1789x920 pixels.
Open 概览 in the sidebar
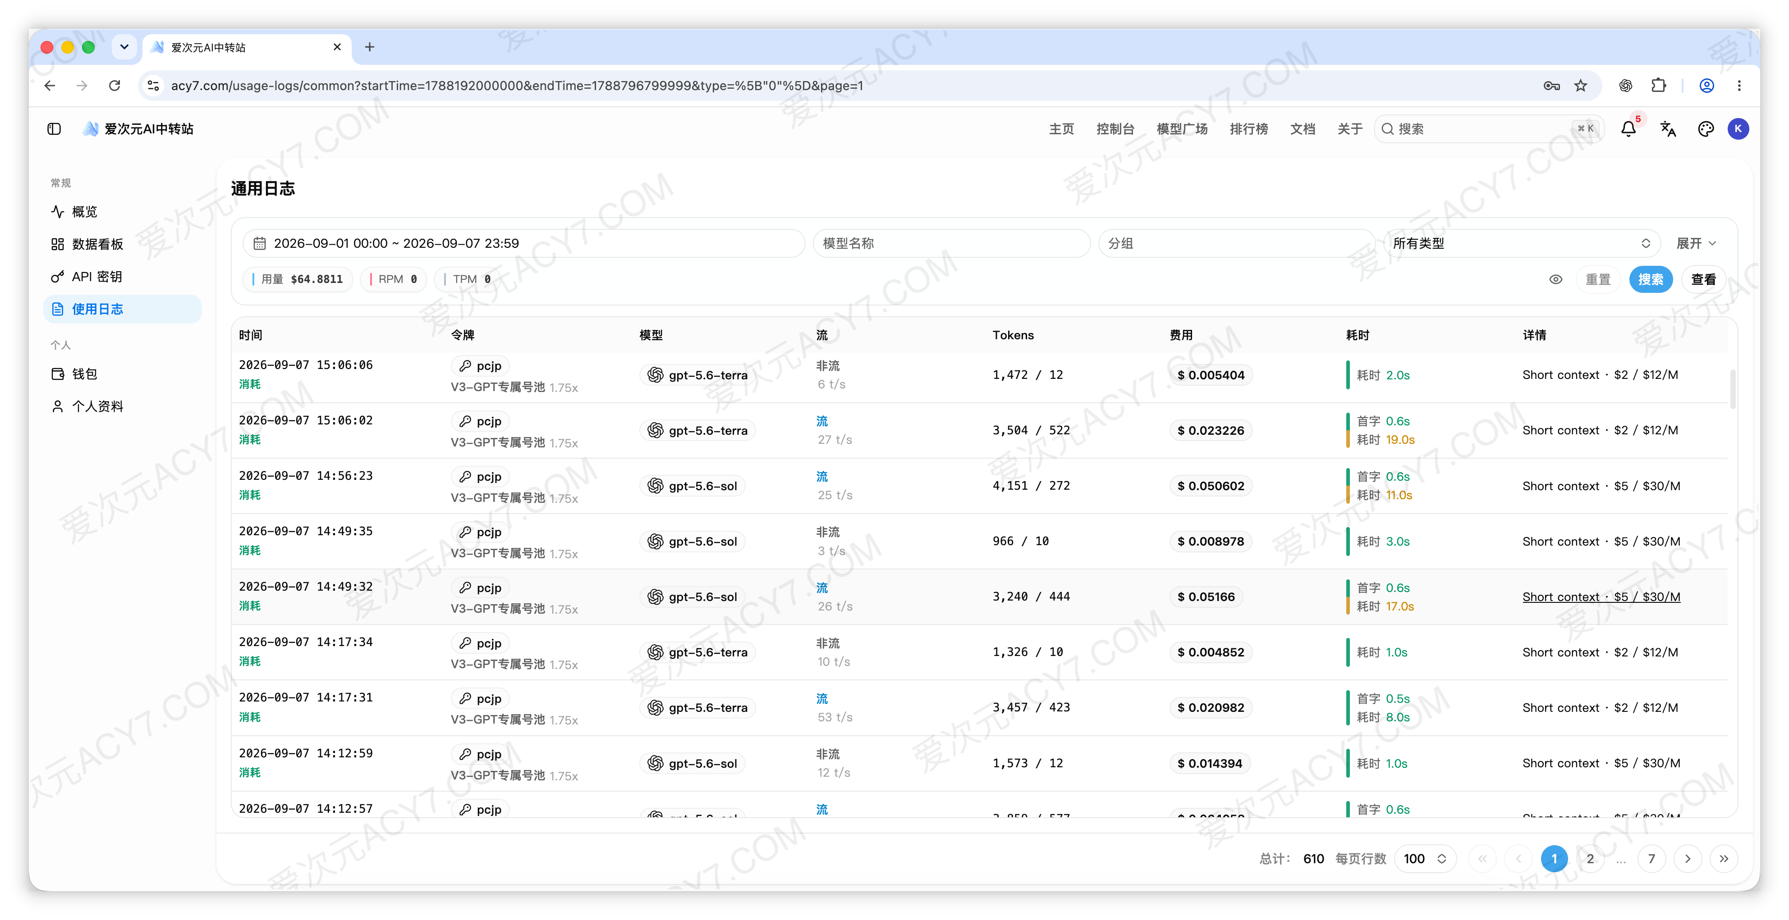click(122, 212)
